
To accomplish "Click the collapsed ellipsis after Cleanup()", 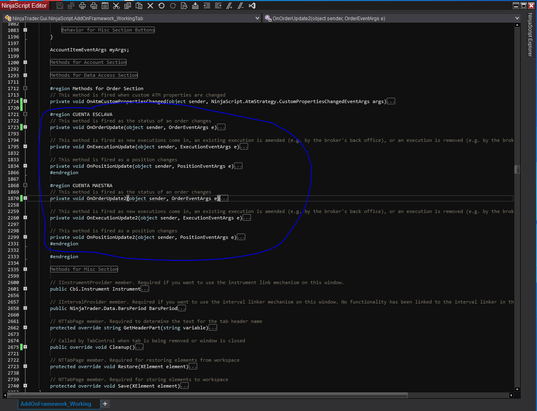I will 139,347.
